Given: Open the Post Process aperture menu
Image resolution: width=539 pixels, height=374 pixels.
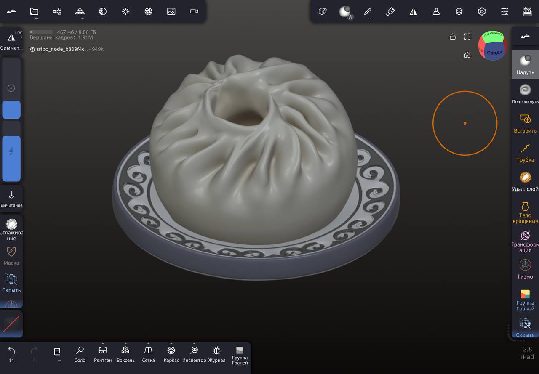Looking at the screenshot, I should pyautogui.click(x=148, y=11).
